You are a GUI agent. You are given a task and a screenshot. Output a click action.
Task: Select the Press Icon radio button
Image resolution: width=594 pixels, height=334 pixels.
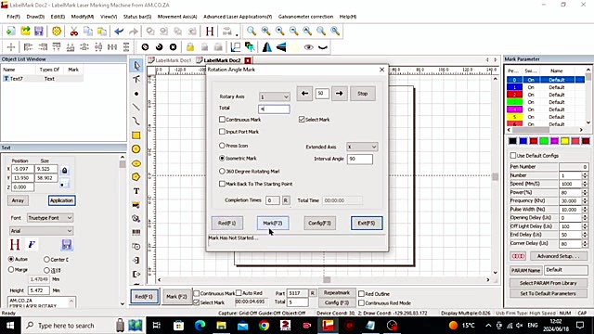[x=222, y=146]
